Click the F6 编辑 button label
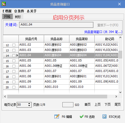 click(x=67, y=116)
